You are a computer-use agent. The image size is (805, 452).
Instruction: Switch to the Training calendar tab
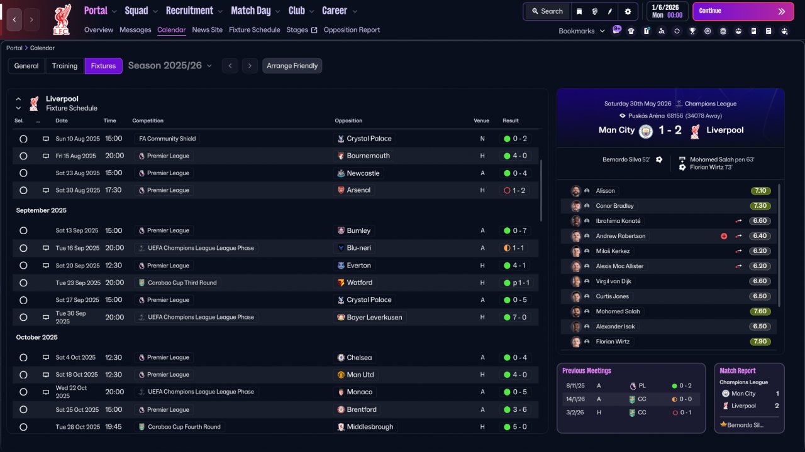pyautogui.click(x=65, y=66)
